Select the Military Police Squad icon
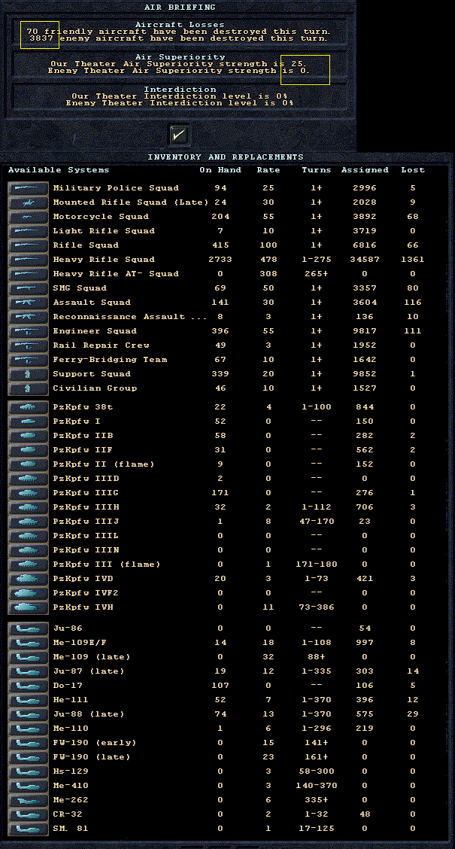 (x=29, y=188)
